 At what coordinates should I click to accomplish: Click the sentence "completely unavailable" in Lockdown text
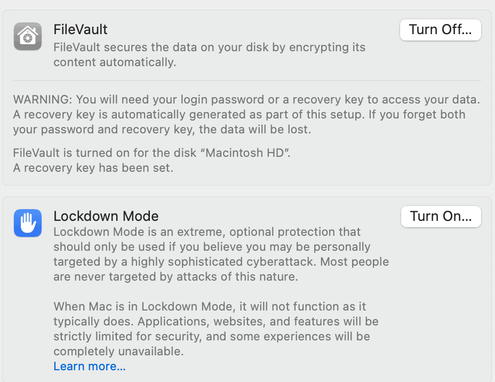tap(118, 351)
